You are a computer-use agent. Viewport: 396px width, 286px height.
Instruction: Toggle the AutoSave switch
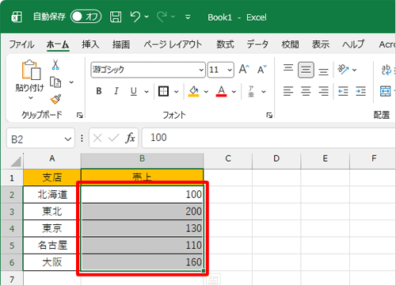coord(86,17)
